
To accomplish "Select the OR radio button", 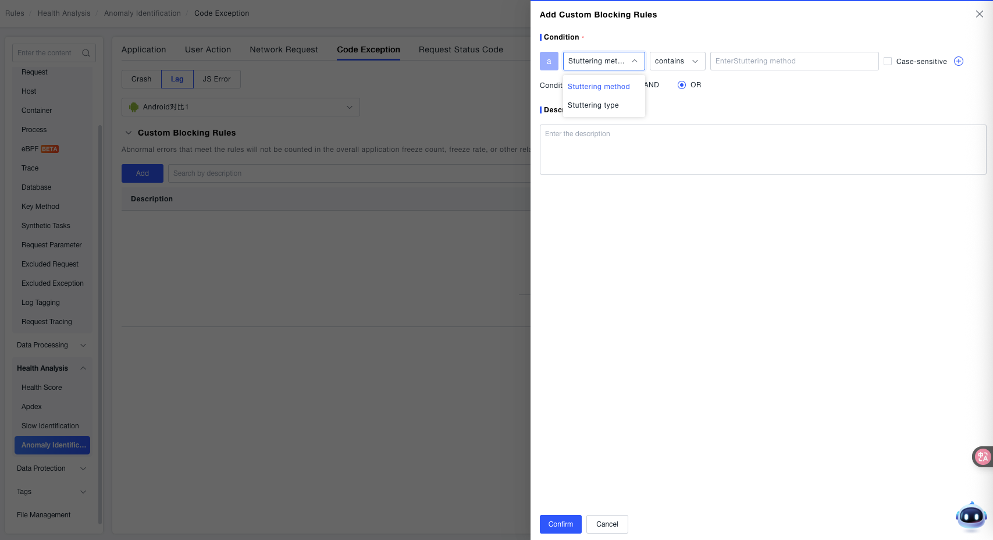I will click(x=682, y=85).
